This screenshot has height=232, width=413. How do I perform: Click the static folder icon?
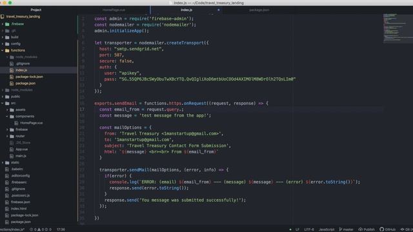tap(7, 162)
